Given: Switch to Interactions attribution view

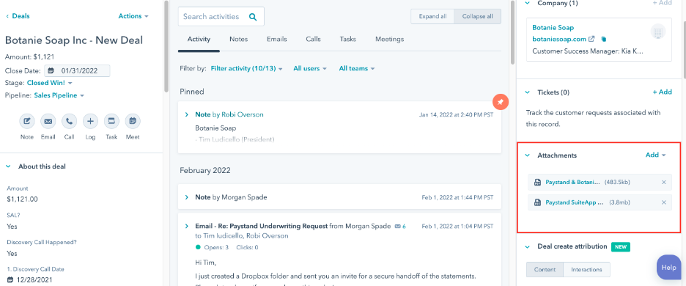Looking at the screenshot, I should point(586,269).
